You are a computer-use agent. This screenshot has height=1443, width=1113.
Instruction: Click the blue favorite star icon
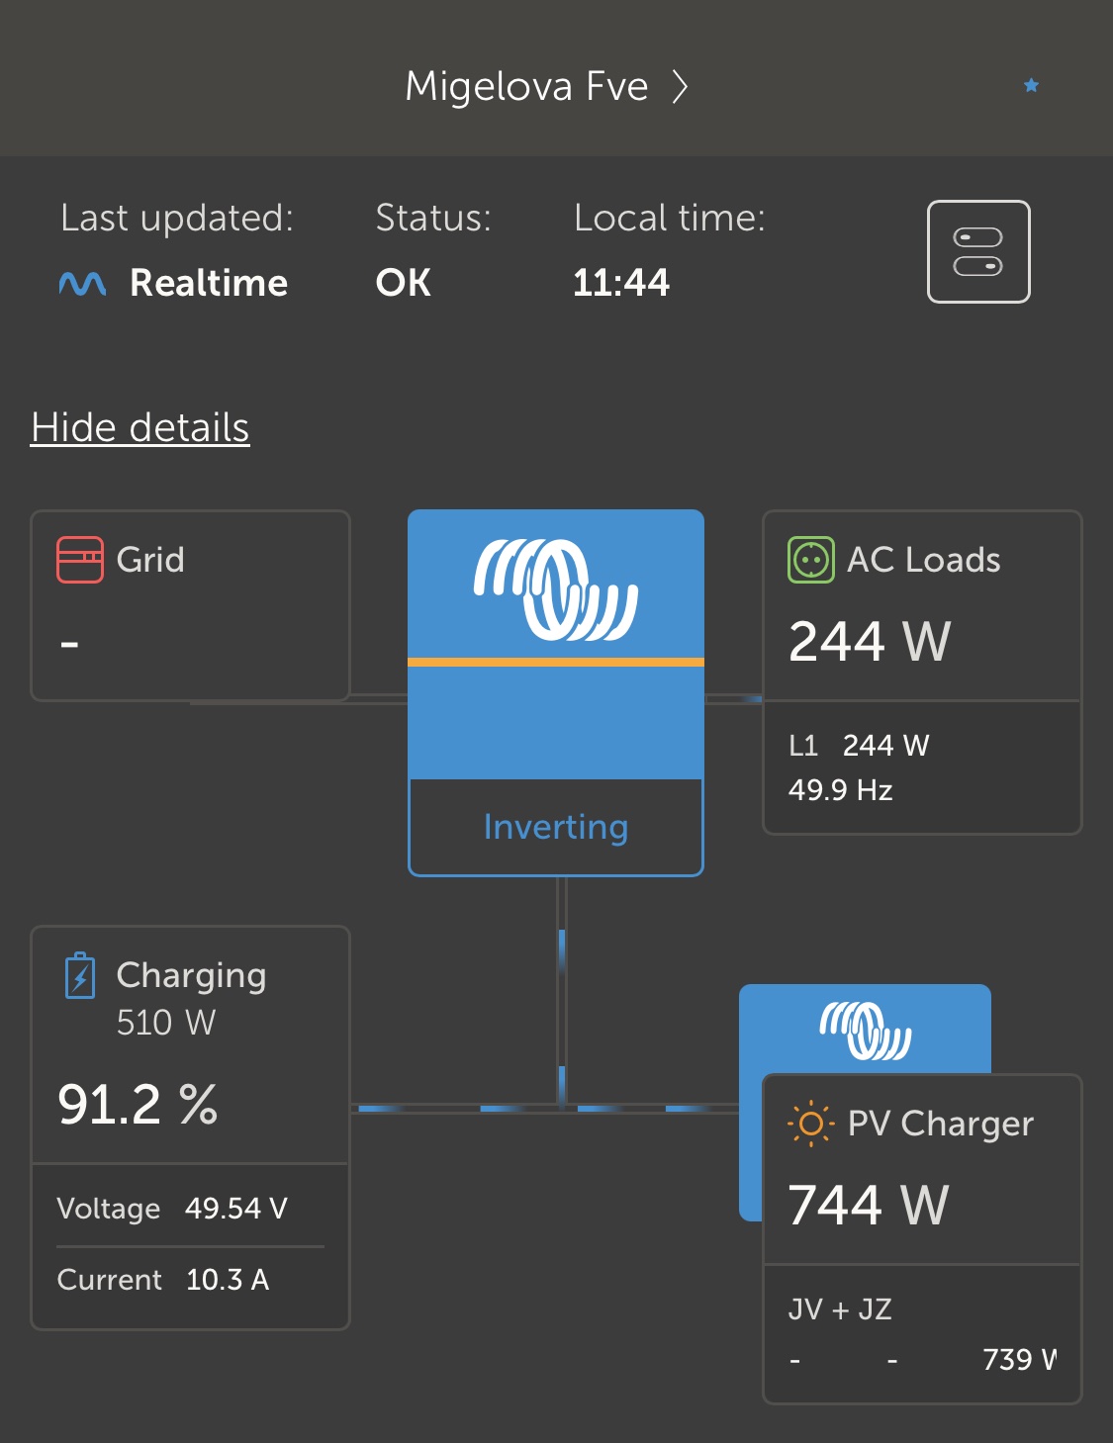point(1031,86)
